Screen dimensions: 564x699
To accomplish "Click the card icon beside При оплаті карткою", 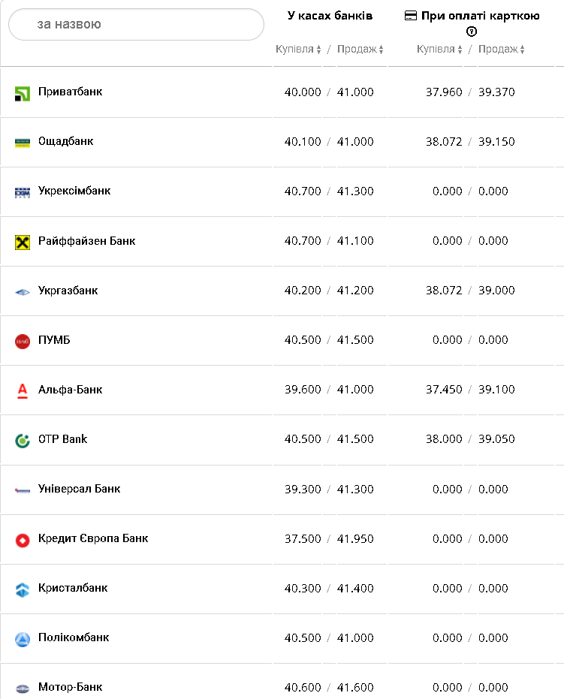I will click(x=411, y=16).
